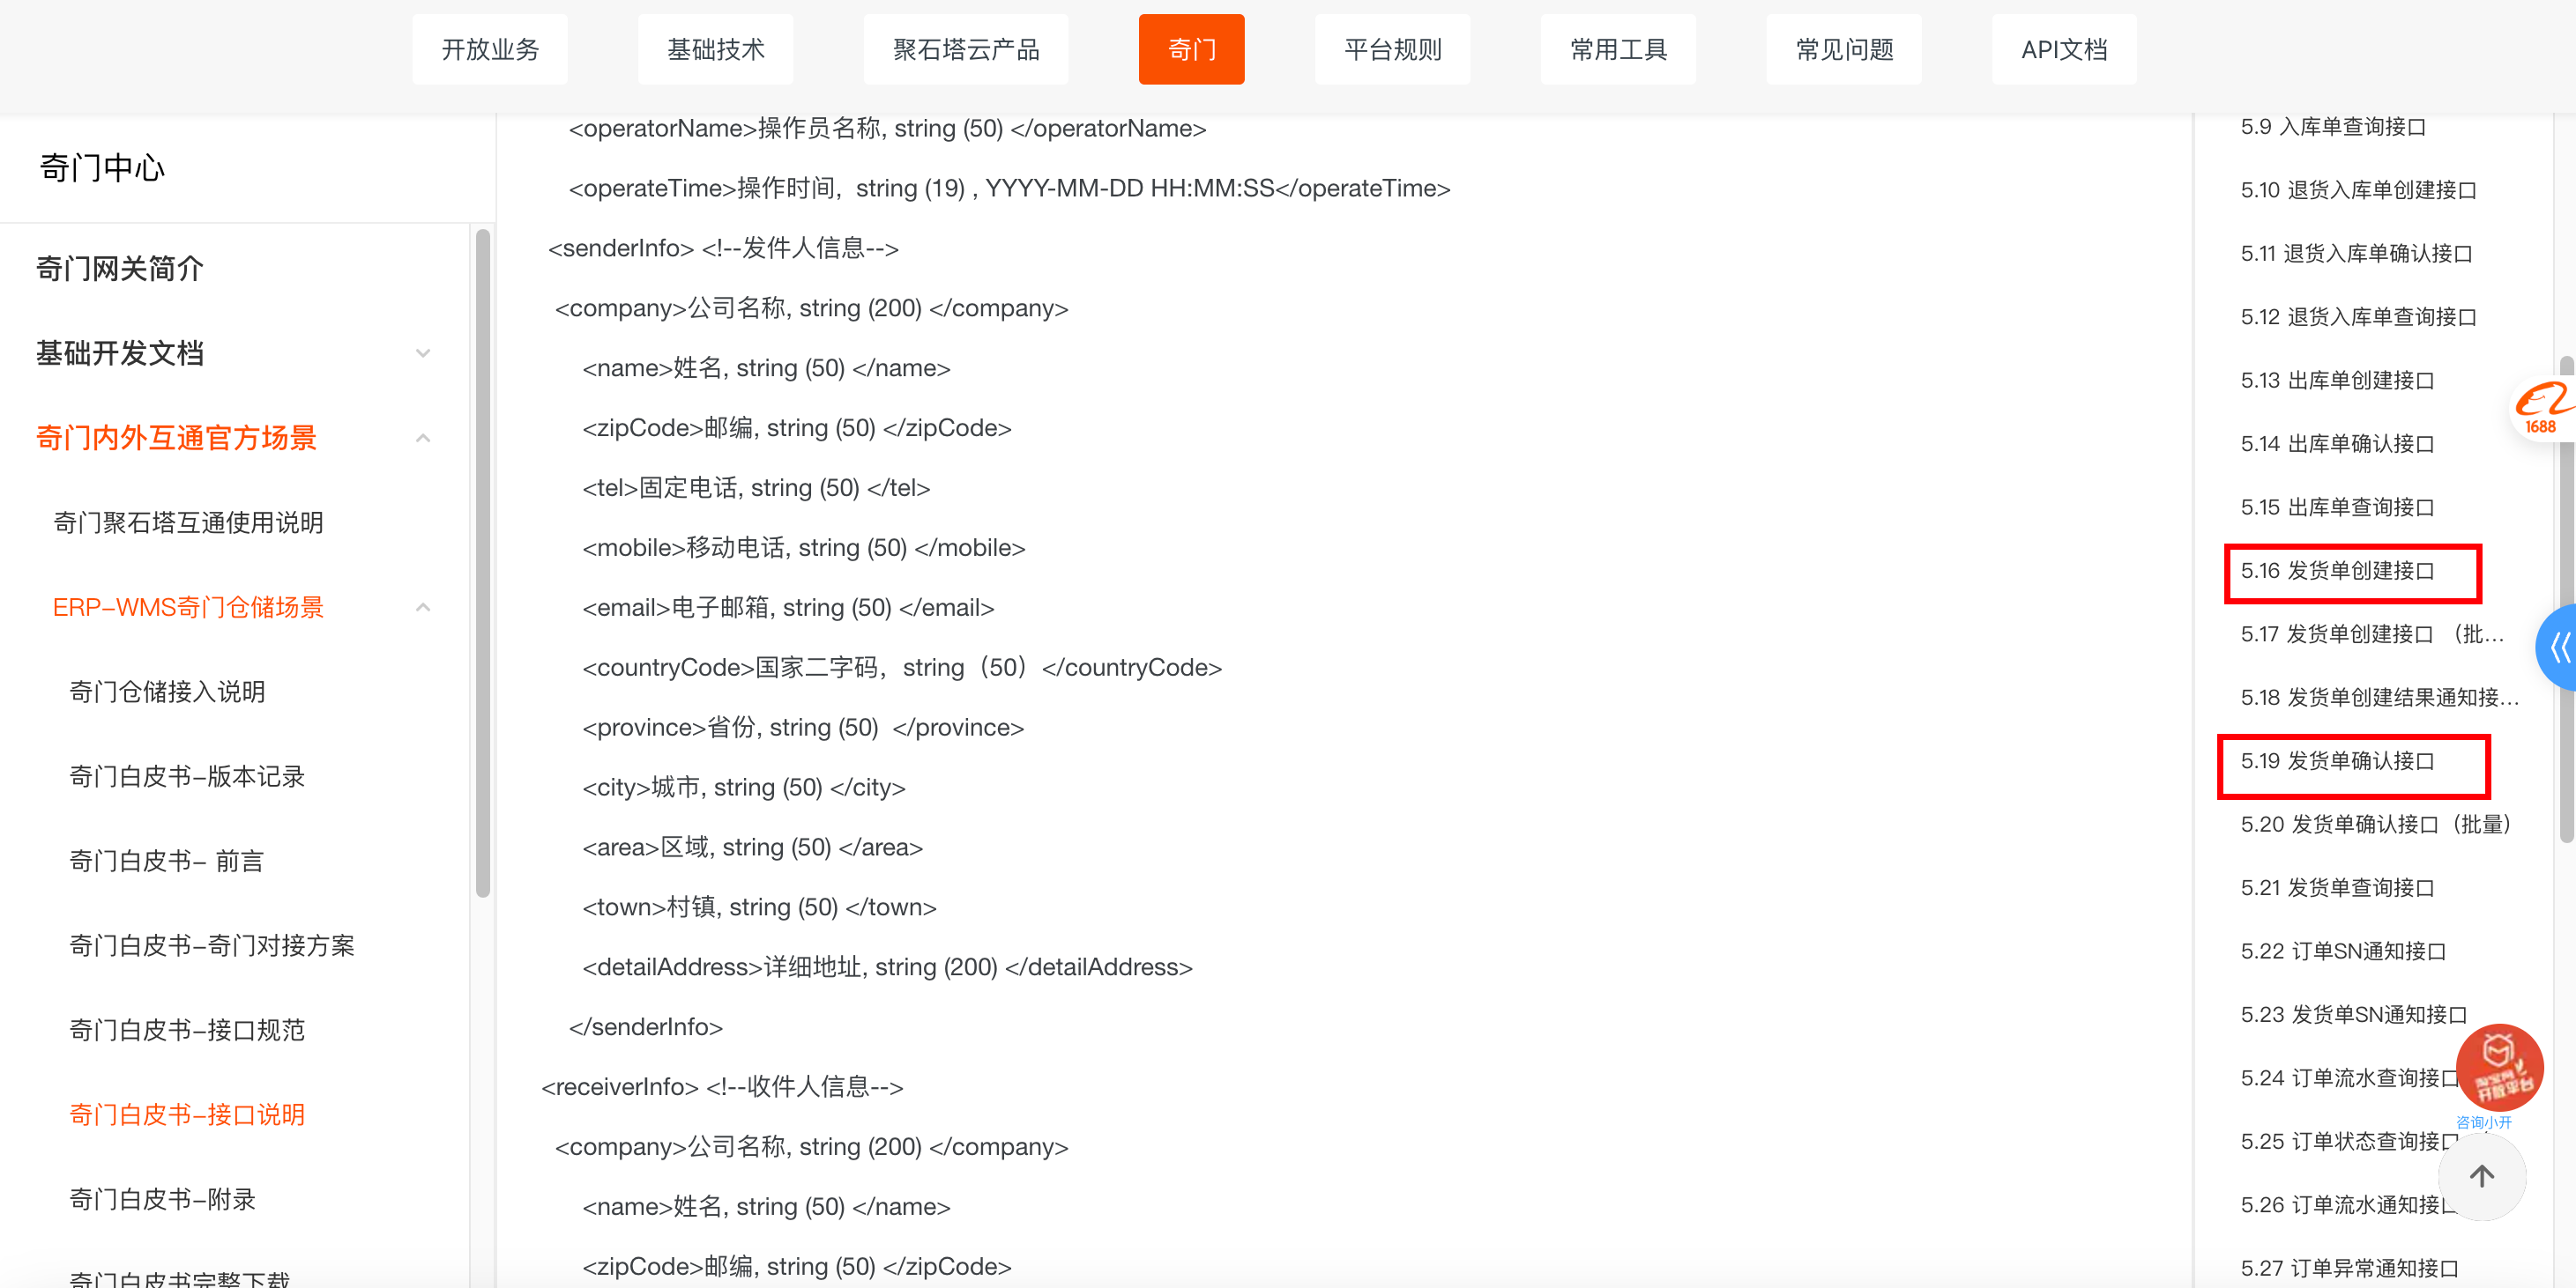Switch to the 基础技术 tab
Screen dimensions: 2576x1288
point(716,50)
